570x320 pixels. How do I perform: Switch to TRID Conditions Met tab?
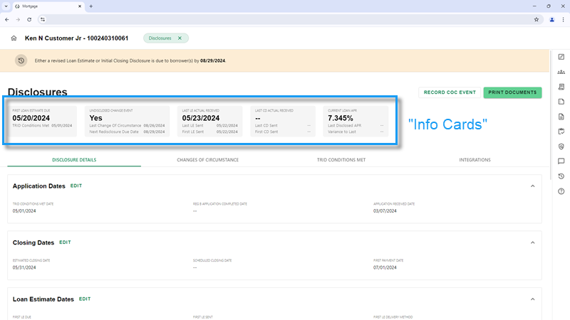[341, 160]
